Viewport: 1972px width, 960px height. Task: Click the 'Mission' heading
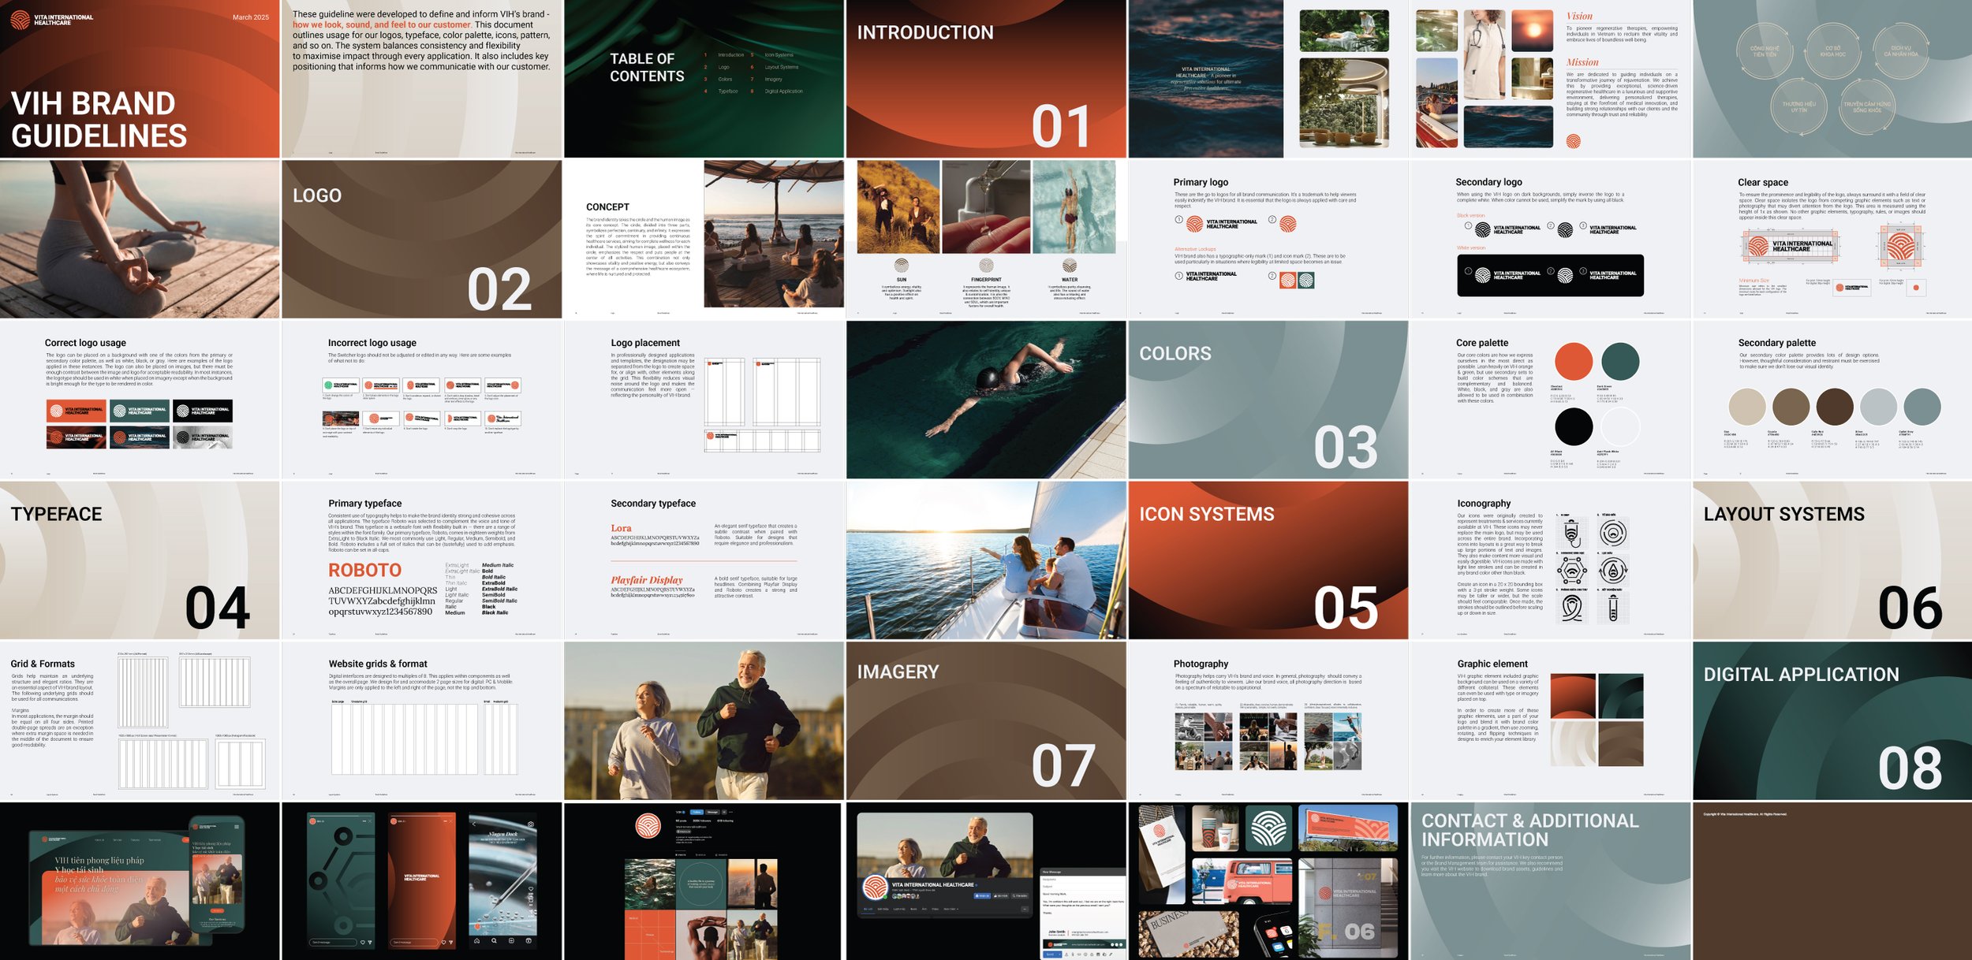click(x=1582, y=62)
